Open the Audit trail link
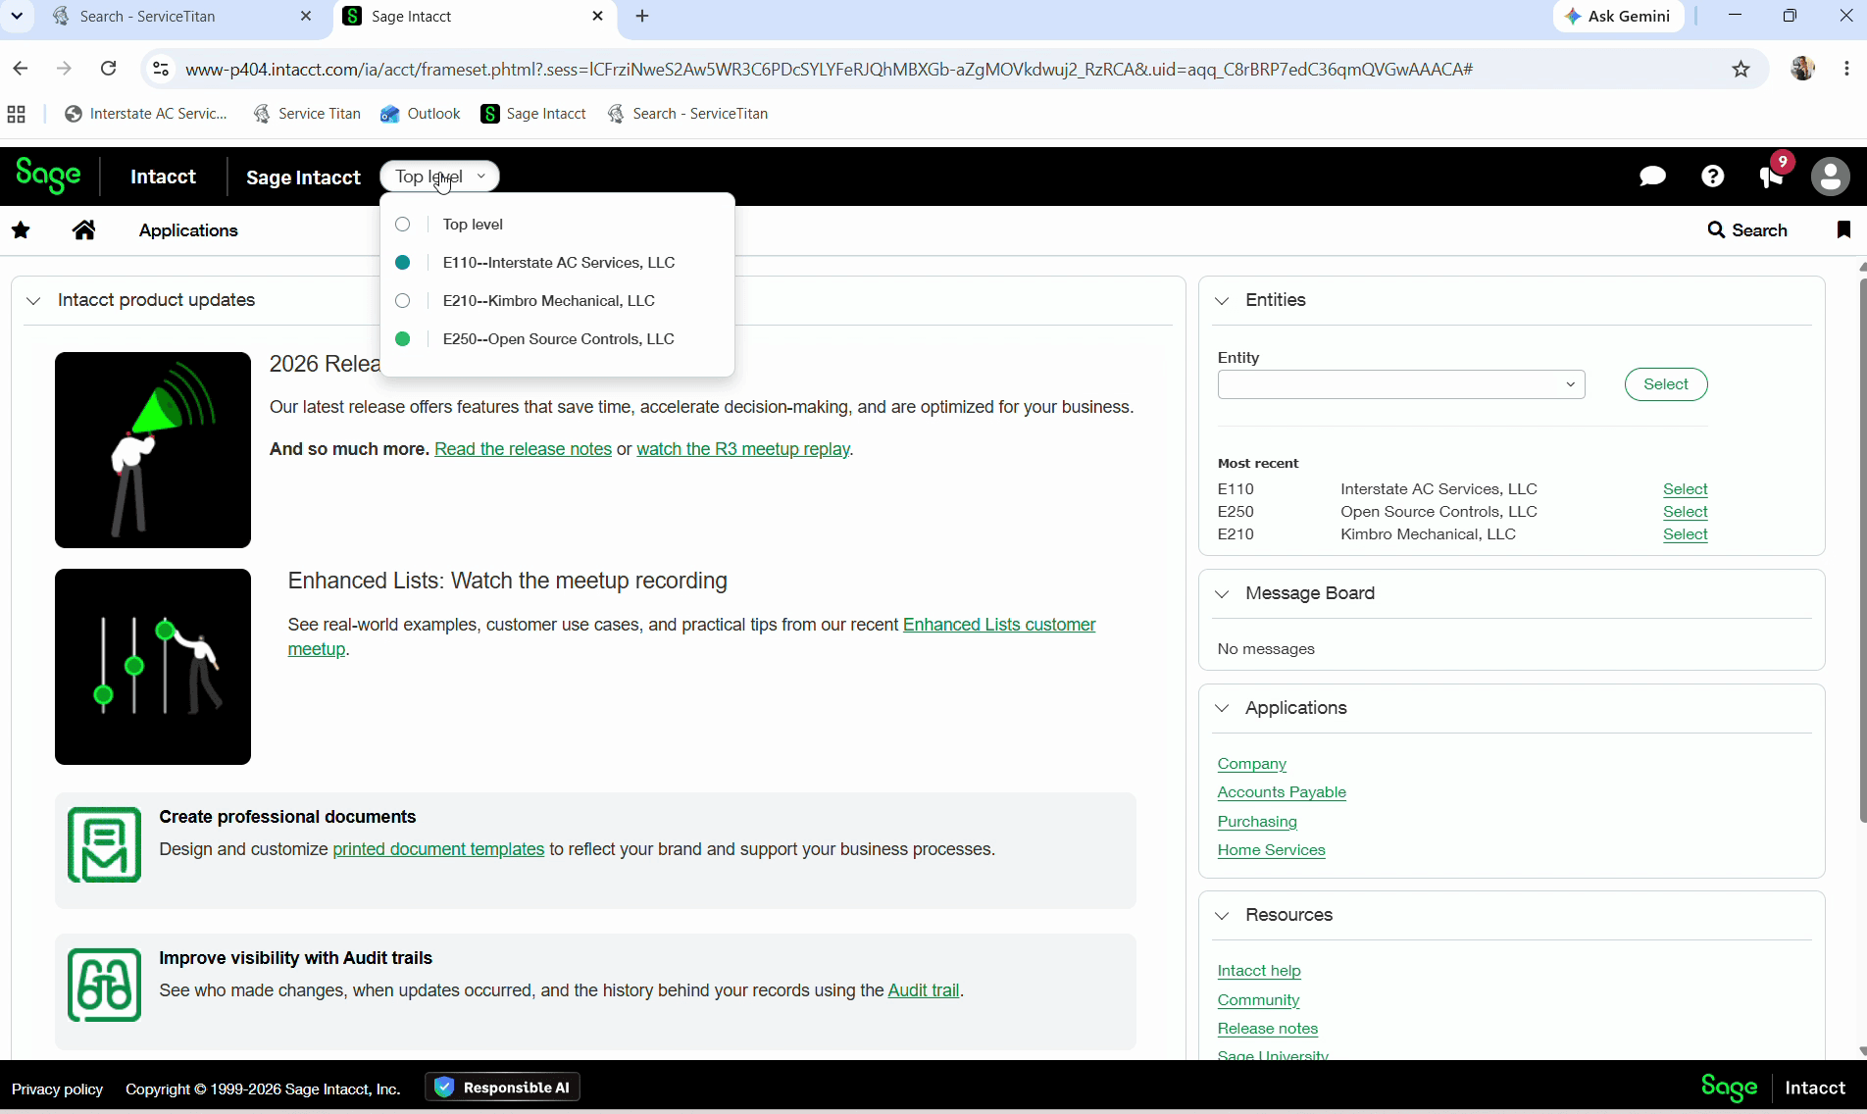 pyautogui.click(x=923, y=990)
